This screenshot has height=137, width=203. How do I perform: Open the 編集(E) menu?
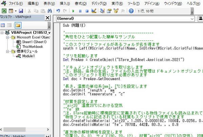tap(33, 3)
